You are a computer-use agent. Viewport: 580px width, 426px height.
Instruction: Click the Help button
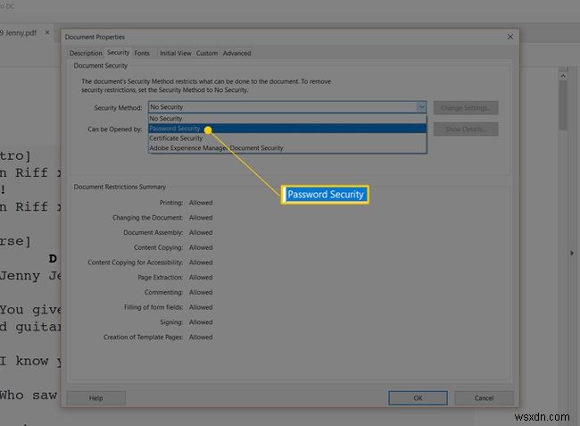point(95,398)
